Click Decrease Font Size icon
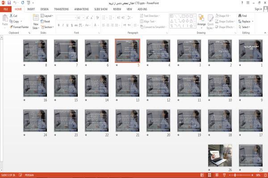Image resolution: width=268 pixels, height=178 pixels. tap(92, 17)
